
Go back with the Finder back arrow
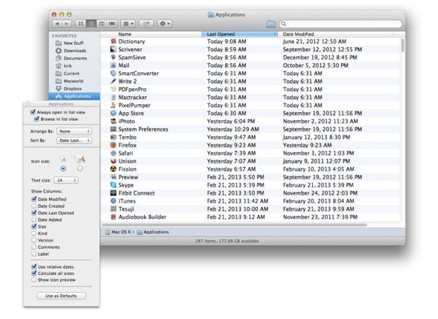(x=56, y=24)
